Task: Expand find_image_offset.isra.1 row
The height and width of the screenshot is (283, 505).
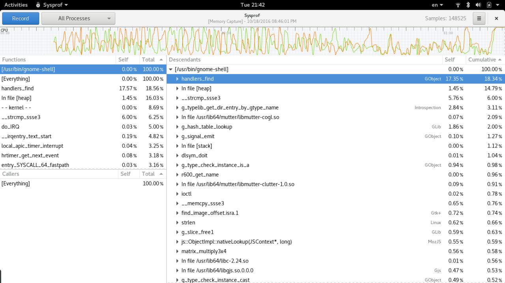Action: (177, 213)
